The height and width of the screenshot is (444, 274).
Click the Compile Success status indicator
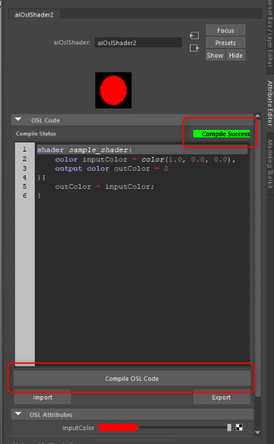(x=222, y=133)
